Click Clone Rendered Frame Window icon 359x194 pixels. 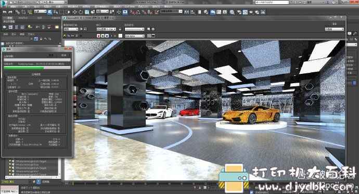[73, 36]
